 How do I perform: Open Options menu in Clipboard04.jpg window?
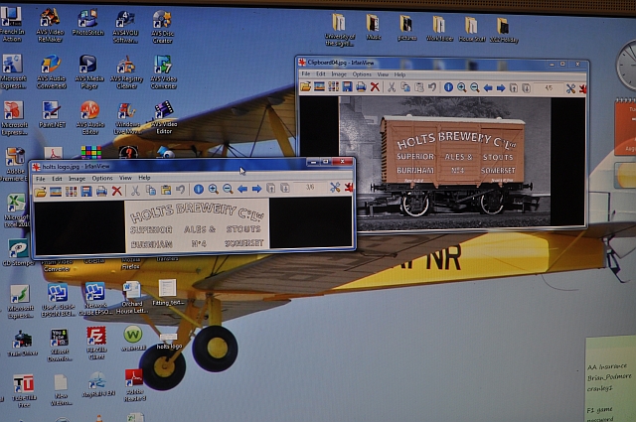point(362,74)
